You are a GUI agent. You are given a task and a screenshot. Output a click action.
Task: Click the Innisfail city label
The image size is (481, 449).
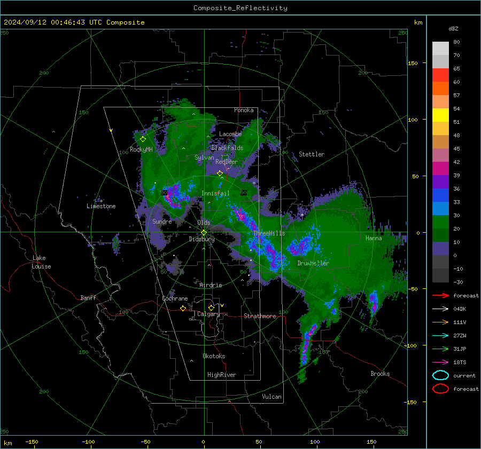[215, 193]
